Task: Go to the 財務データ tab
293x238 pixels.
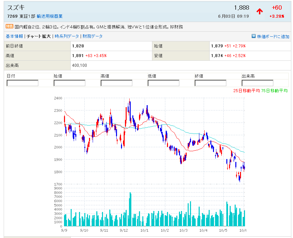Action: (x=93, y=36)
